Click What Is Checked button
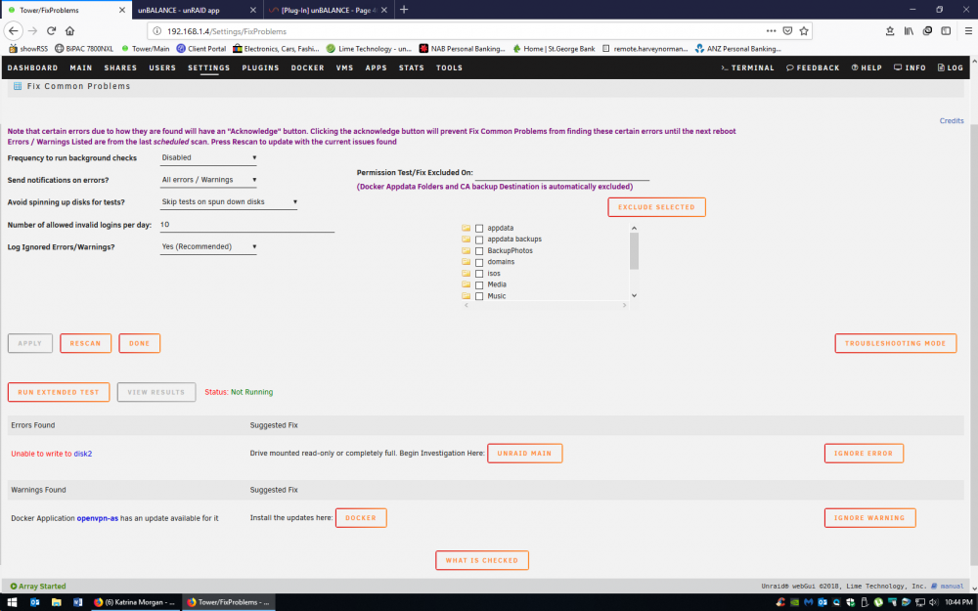Image resolution: width=978 pixels, height=611 pixels. 482,560
